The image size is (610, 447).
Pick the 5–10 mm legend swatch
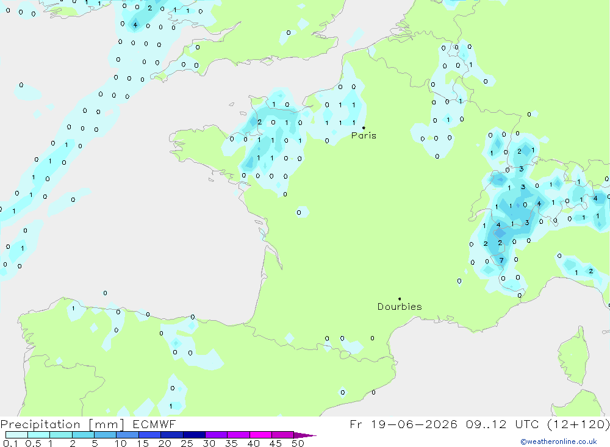click(x=106, y=435)
